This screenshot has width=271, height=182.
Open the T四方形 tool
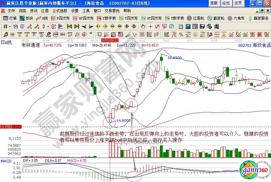coord(128,18)
